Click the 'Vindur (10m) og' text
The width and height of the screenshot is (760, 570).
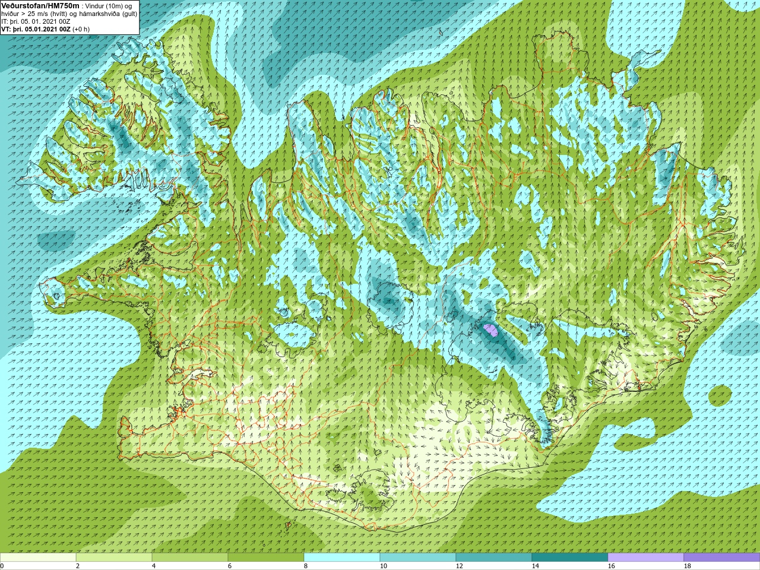(109, 6)
